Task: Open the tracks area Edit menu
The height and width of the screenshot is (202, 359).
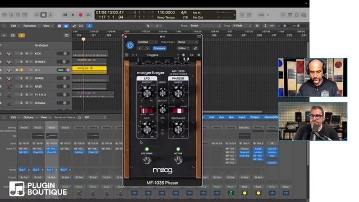Action: coord(15,26)
